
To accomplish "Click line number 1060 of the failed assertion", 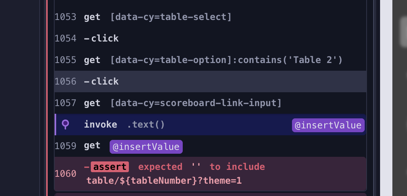I will (65, 174).
